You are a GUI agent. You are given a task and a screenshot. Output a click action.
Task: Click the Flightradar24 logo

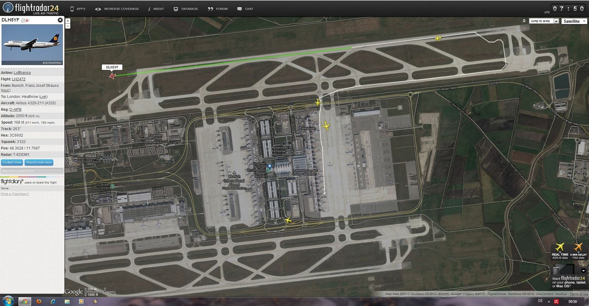[x=31, y=8]
